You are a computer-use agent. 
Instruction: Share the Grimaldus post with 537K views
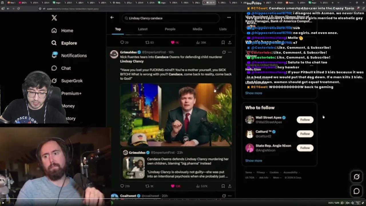click(x=230, y=186)
